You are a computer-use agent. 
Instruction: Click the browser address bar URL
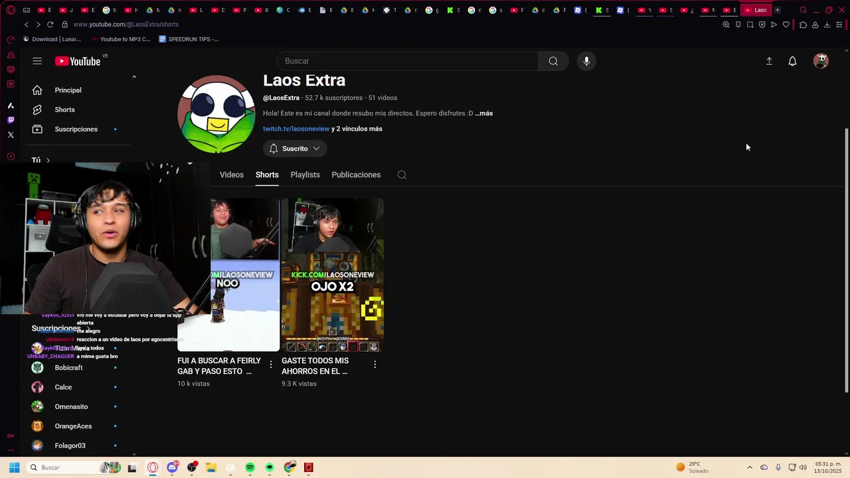126,25
